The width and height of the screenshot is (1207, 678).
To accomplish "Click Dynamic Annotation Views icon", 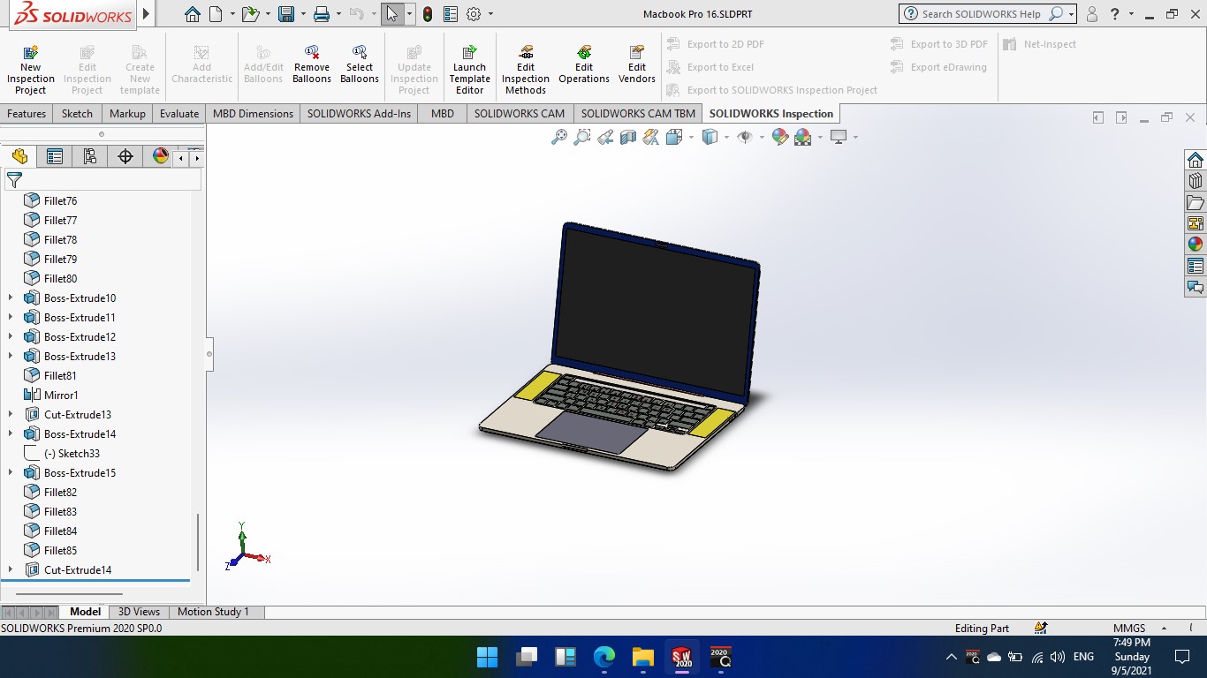I will [651, 137].
